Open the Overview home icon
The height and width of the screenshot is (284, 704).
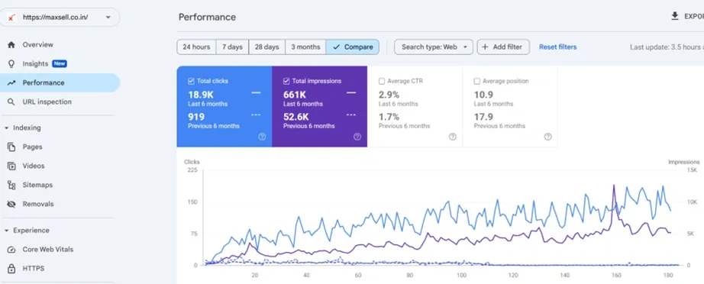11,45
